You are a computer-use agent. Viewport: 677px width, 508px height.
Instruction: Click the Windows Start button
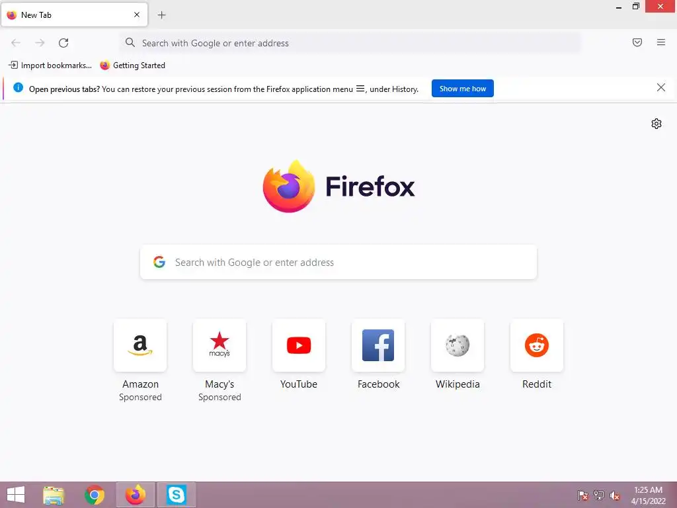(16, 495)
